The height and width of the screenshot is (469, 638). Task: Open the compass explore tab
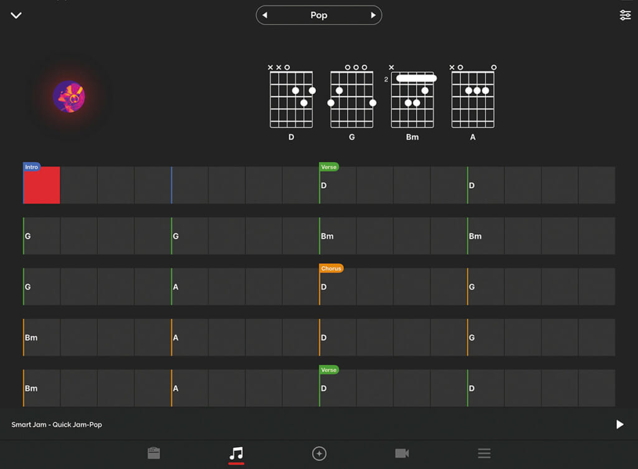click(319, 453)
